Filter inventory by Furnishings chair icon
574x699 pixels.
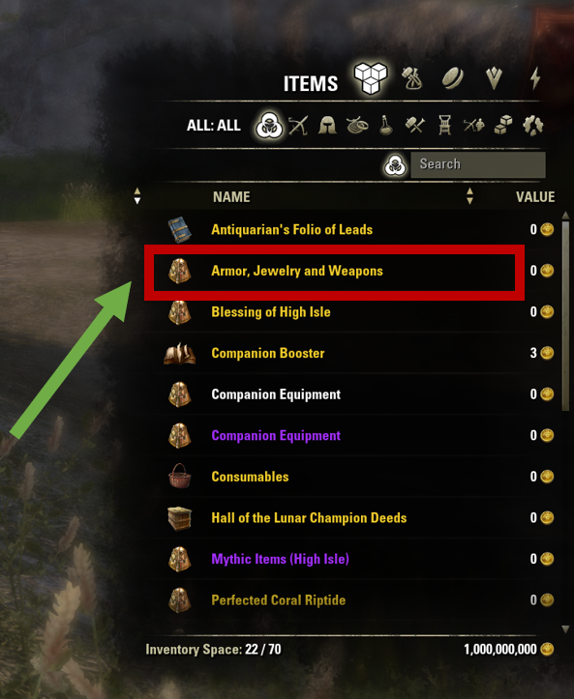(444, 126)
